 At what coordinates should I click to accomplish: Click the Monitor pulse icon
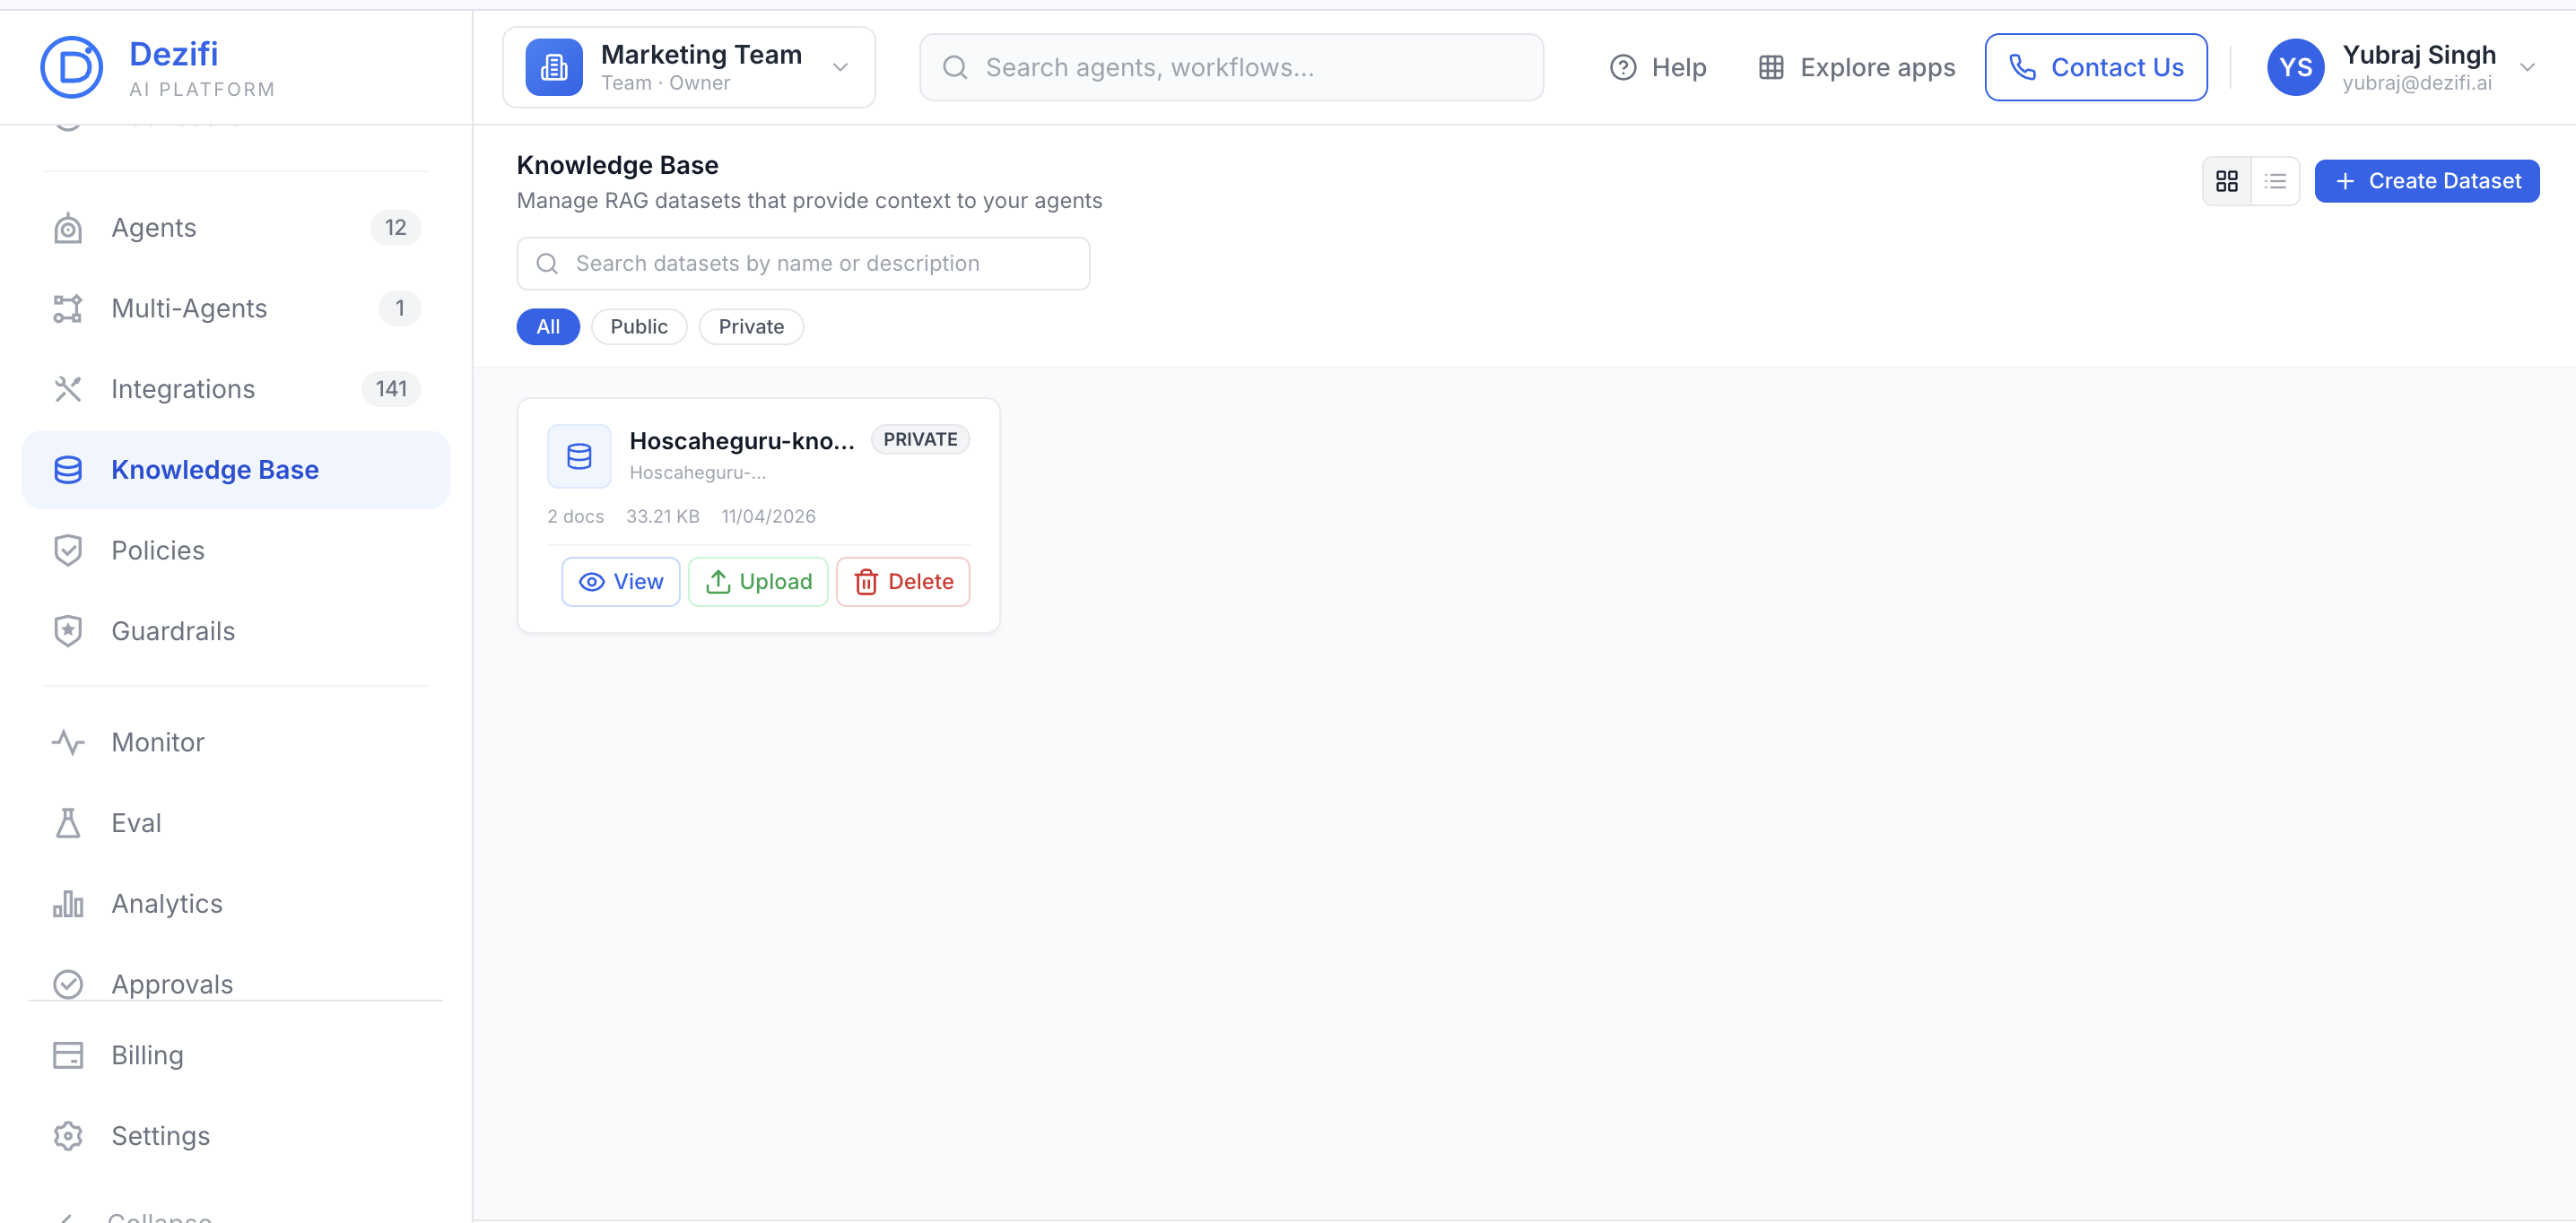[68, 742]
